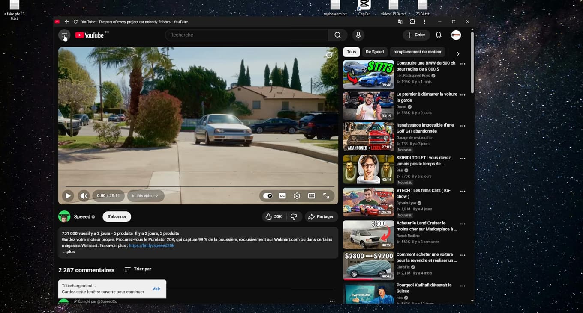Click Voir in the download notification
The height and width of the screenshot is (313, 583).
click(156, 289)
